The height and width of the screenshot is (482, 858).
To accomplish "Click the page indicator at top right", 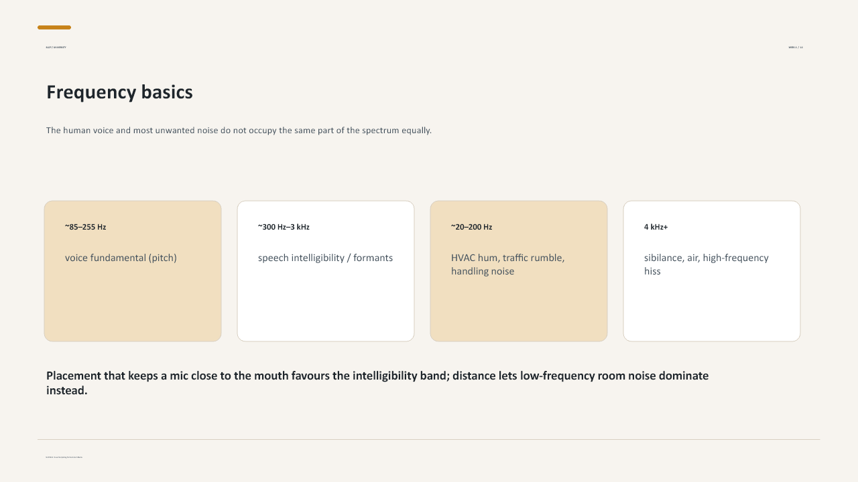I will tap(796, 48).
